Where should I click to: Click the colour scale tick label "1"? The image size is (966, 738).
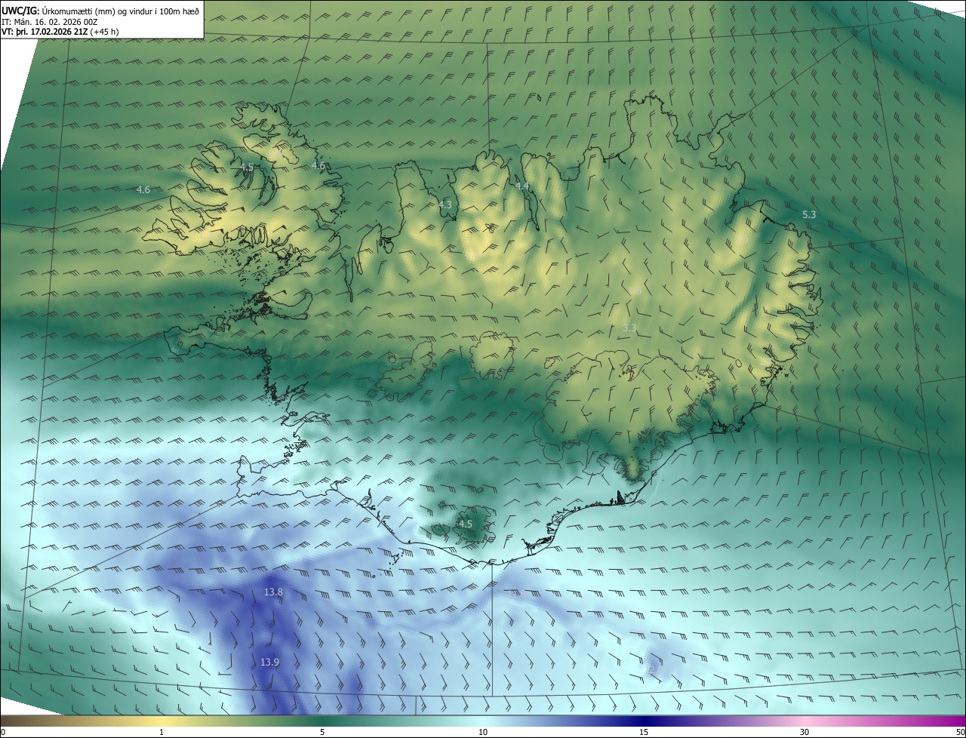pyautogui.click(x=162, y=732)
